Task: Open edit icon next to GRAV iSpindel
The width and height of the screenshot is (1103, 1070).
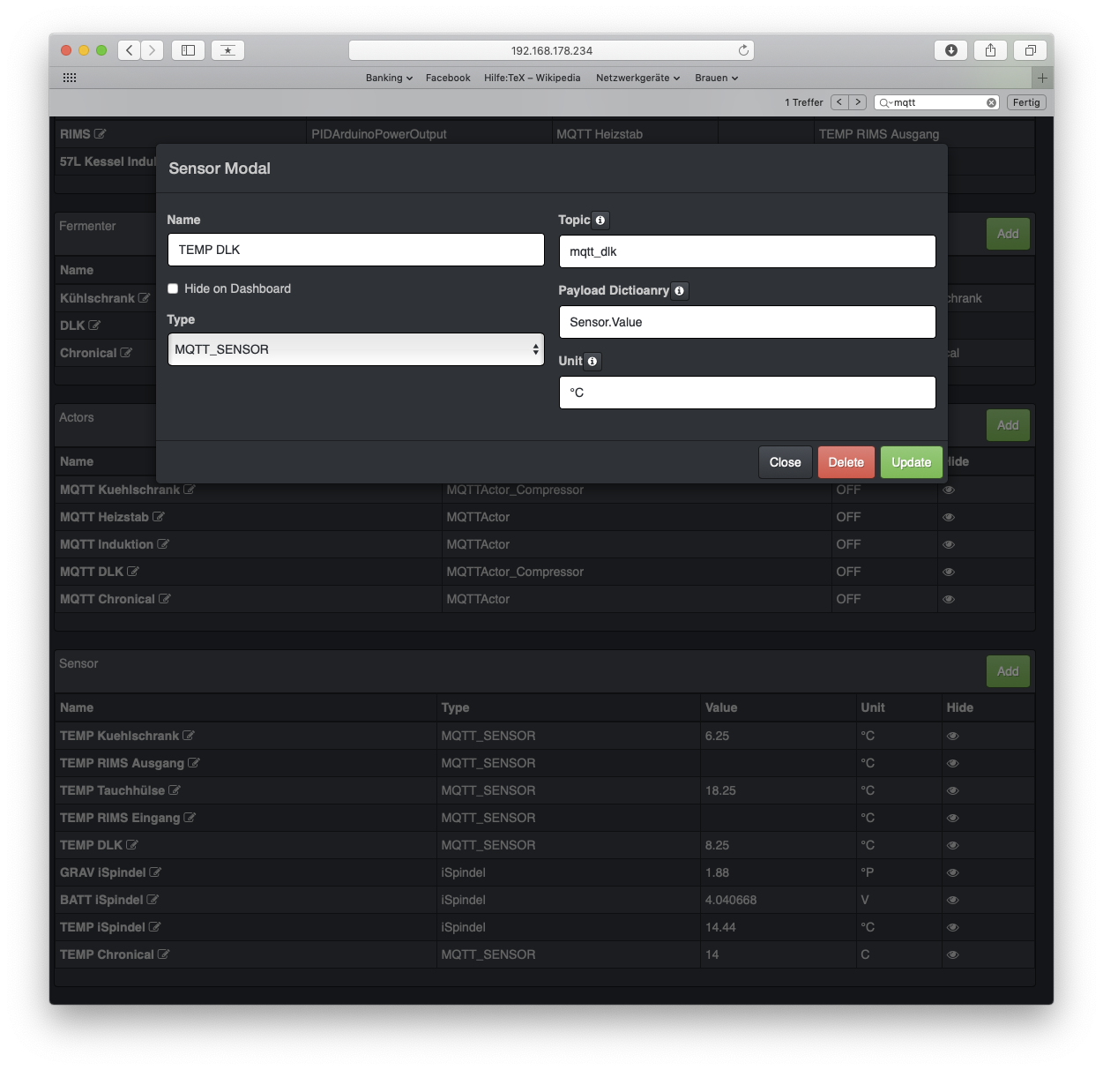Action: coord(155,872)
